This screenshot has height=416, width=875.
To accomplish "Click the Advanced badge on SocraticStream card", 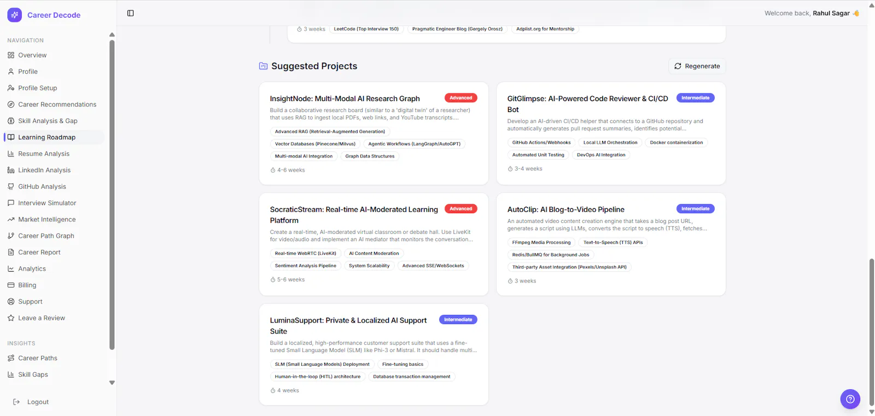I will click(x=460, y=209).
